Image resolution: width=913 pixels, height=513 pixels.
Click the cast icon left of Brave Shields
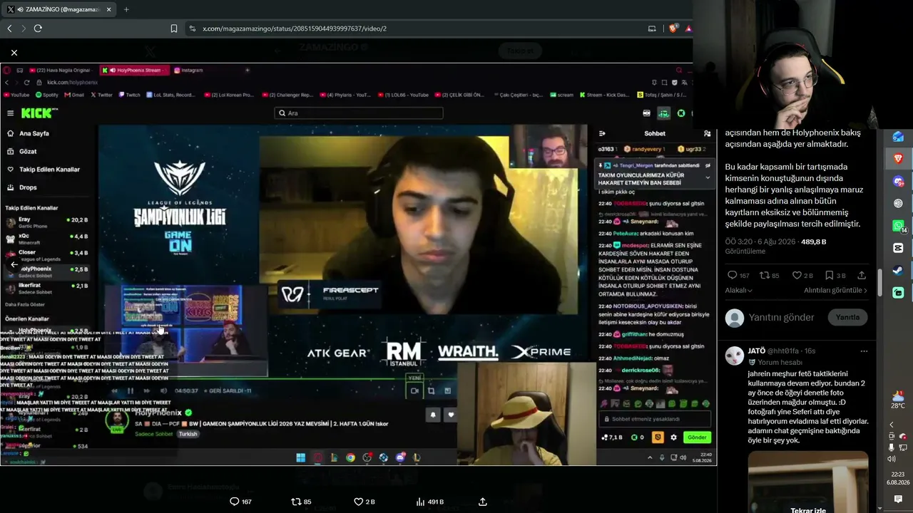coord(652,28)
